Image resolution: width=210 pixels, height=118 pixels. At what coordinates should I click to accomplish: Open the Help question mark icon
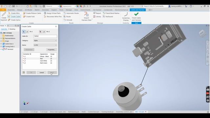(191, 6)
